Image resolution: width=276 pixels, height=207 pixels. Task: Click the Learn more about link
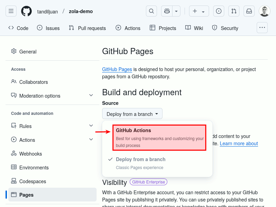click(239, 144)
